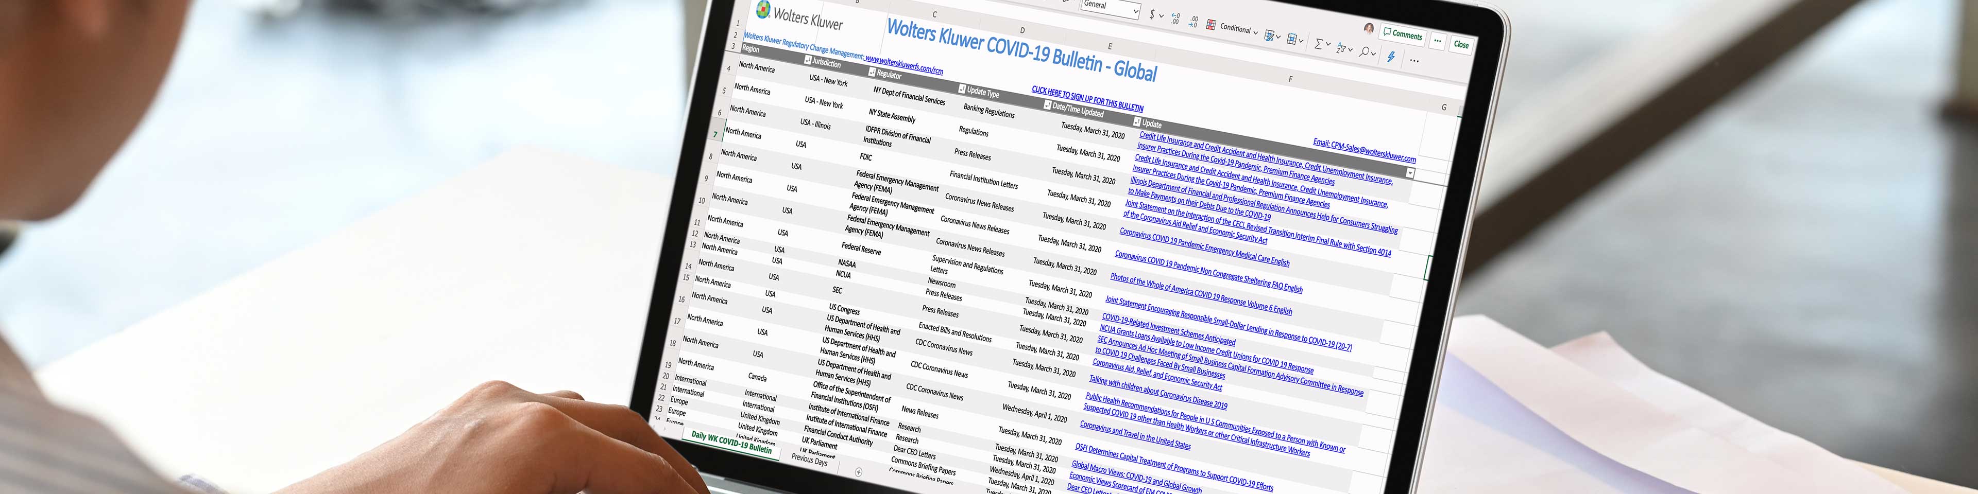The width and height of the screenshot is (1978, 494).
Task: Open the ribbon overflow ellipsis below Comments
Action: click(1414, 61)
